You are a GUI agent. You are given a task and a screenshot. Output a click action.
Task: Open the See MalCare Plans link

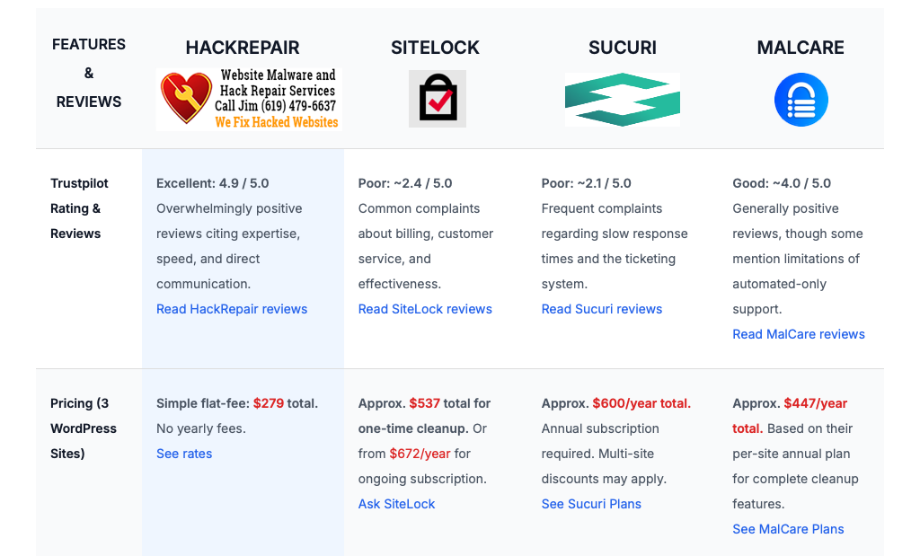[x=788, y=529]
